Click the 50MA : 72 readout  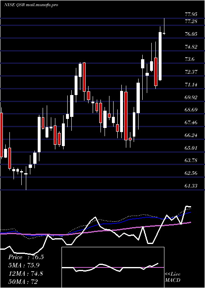pos(23,281)
